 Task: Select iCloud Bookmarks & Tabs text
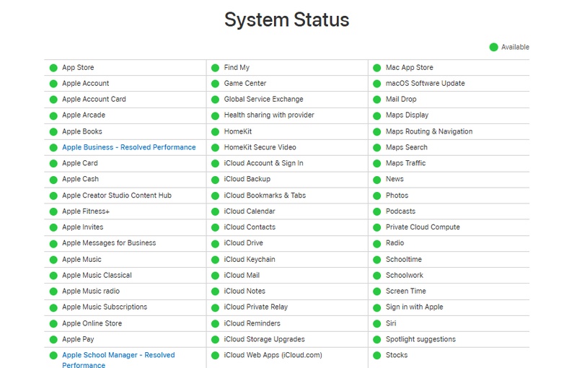[x=265, y=196]
